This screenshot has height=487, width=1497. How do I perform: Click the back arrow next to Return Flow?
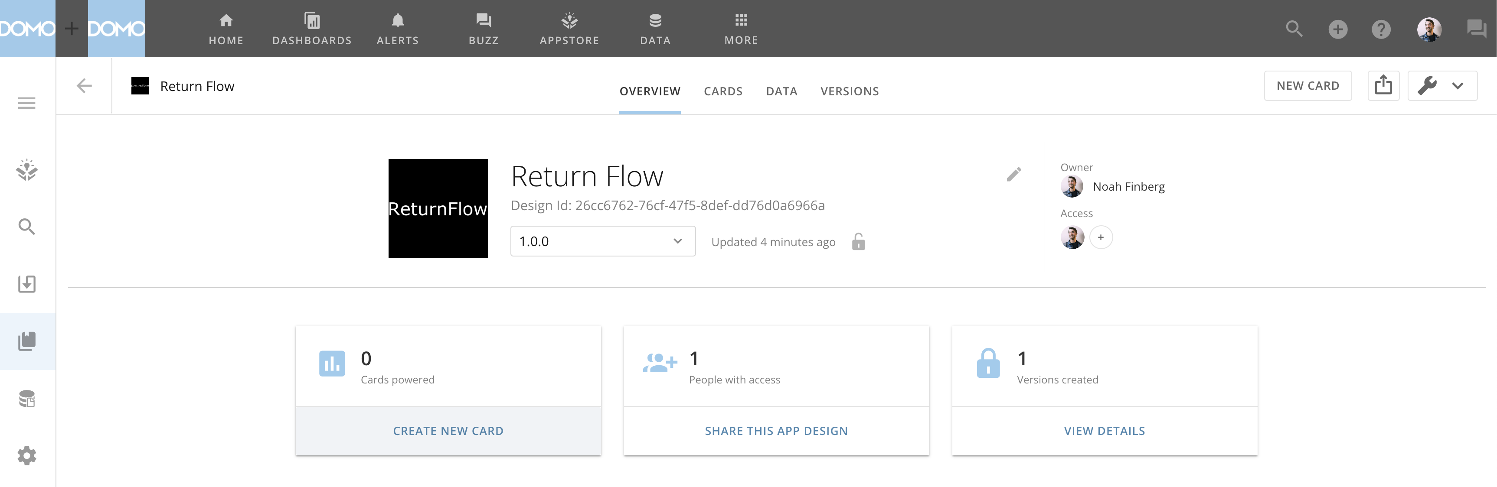click(84, 86)
